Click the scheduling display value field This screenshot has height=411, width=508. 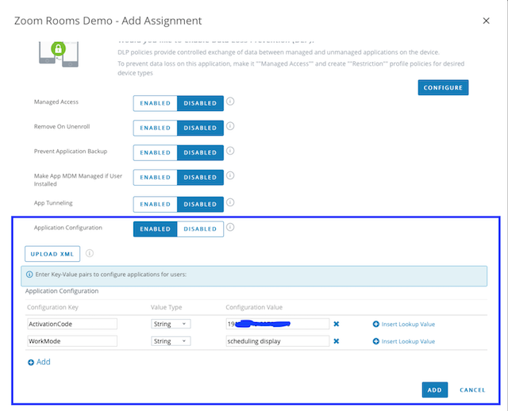[277, 341]
